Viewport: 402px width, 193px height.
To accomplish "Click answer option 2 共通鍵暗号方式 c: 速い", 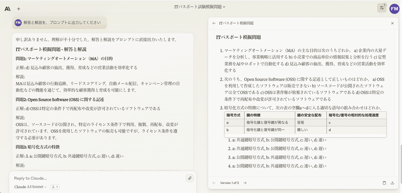I will 276,148.
